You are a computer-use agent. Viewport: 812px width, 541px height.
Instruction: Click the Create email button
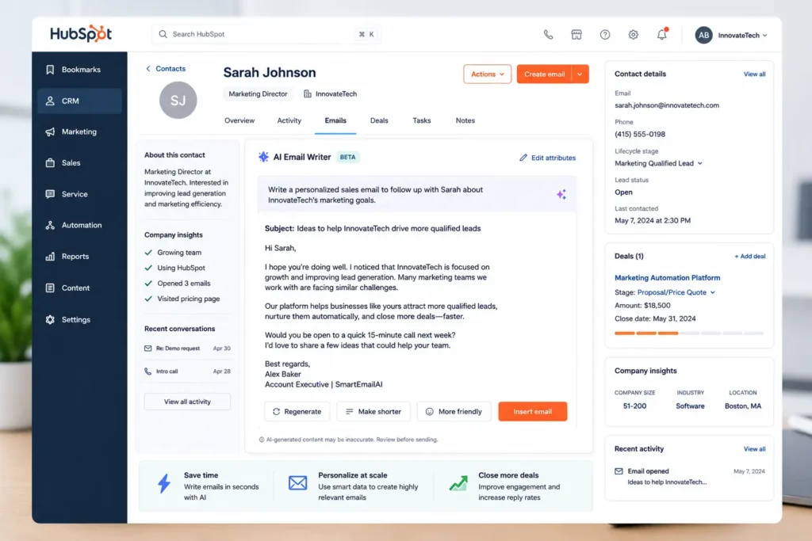[544, 74]
